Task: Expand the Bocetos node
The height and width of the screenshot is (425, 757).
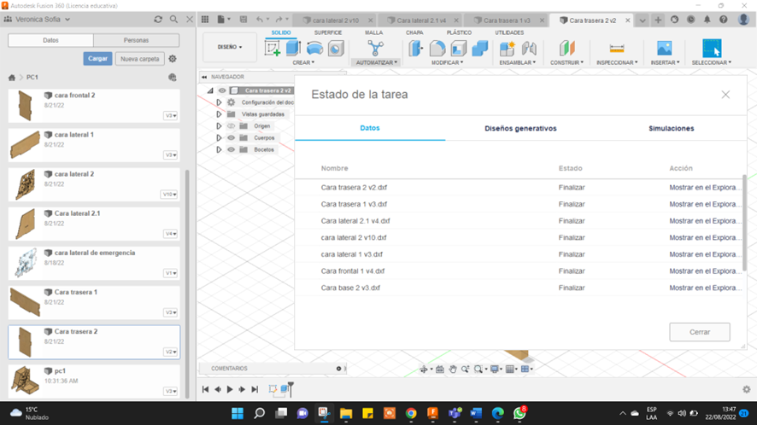Action: [219, 149]
